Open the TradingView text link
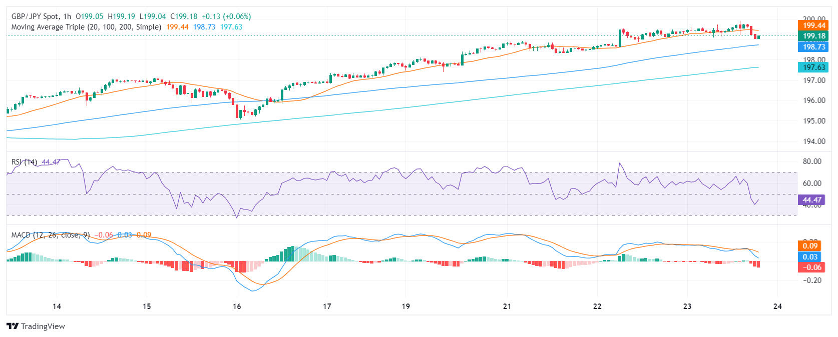838x337 pixels. (43, 326)
